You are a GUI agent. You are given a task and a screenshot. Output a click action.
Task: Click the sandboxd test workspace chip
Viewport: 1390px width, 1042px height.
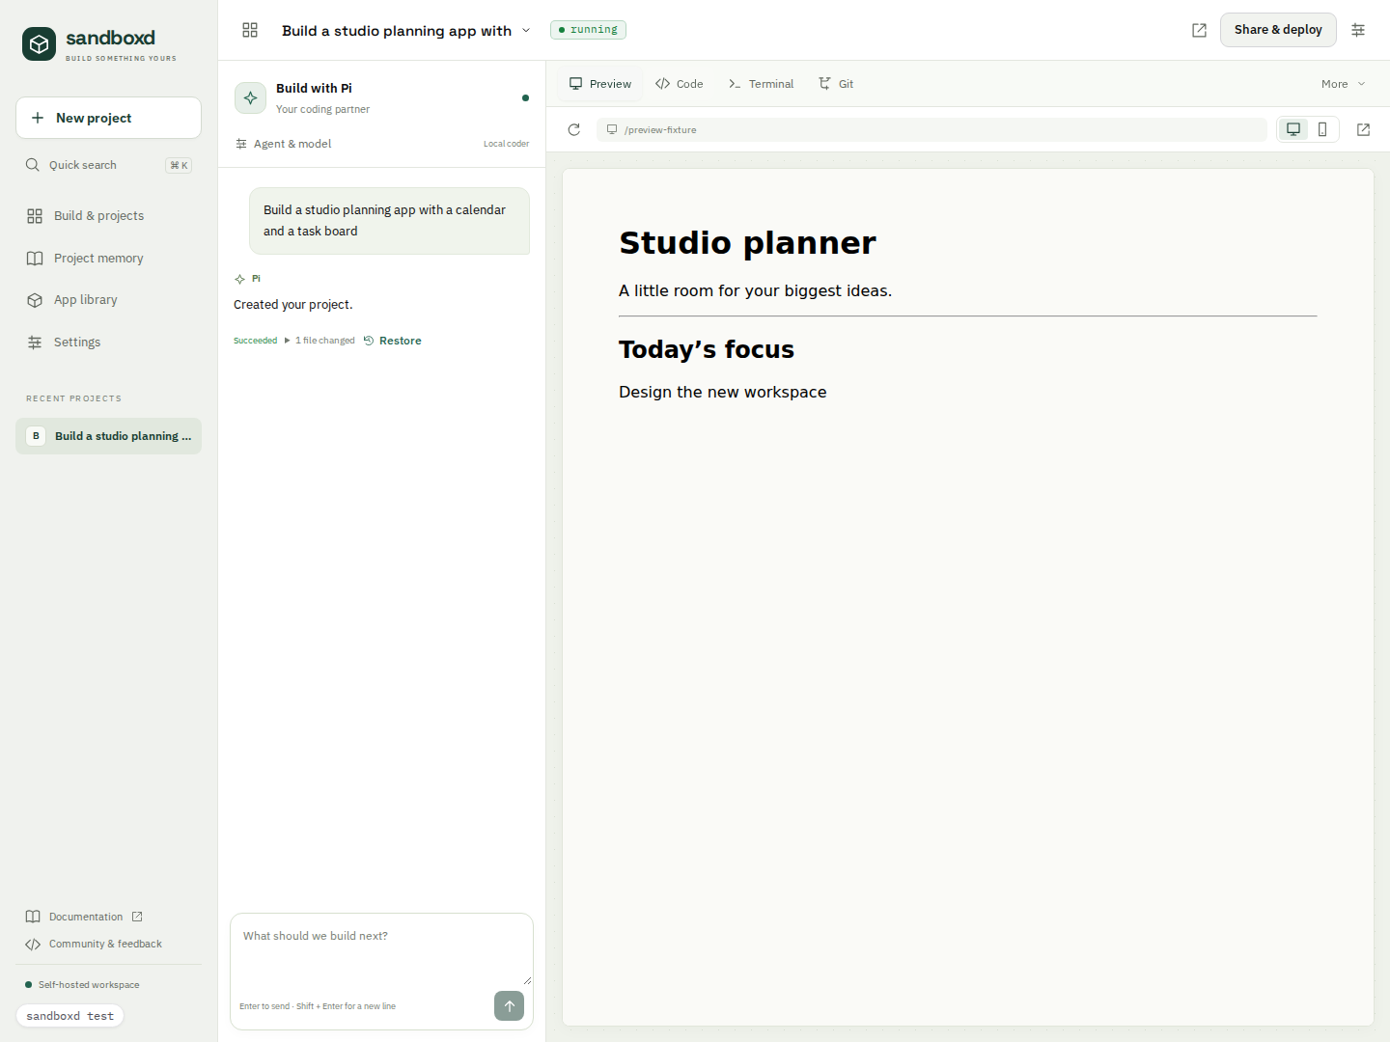coord(69,1016)
